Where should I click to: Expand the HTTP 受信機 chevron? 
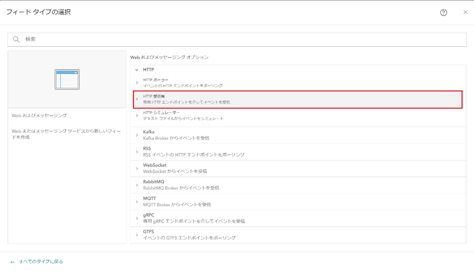click(x=137, y=99)
